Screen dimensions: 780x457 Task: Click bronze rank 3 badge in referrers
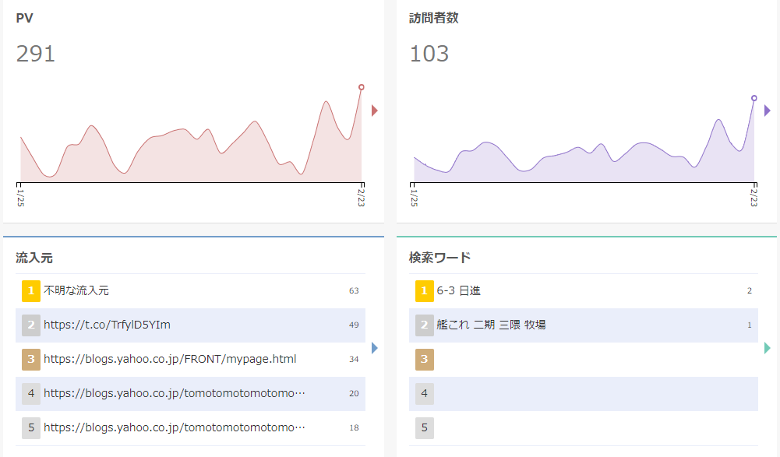[31, 359]
